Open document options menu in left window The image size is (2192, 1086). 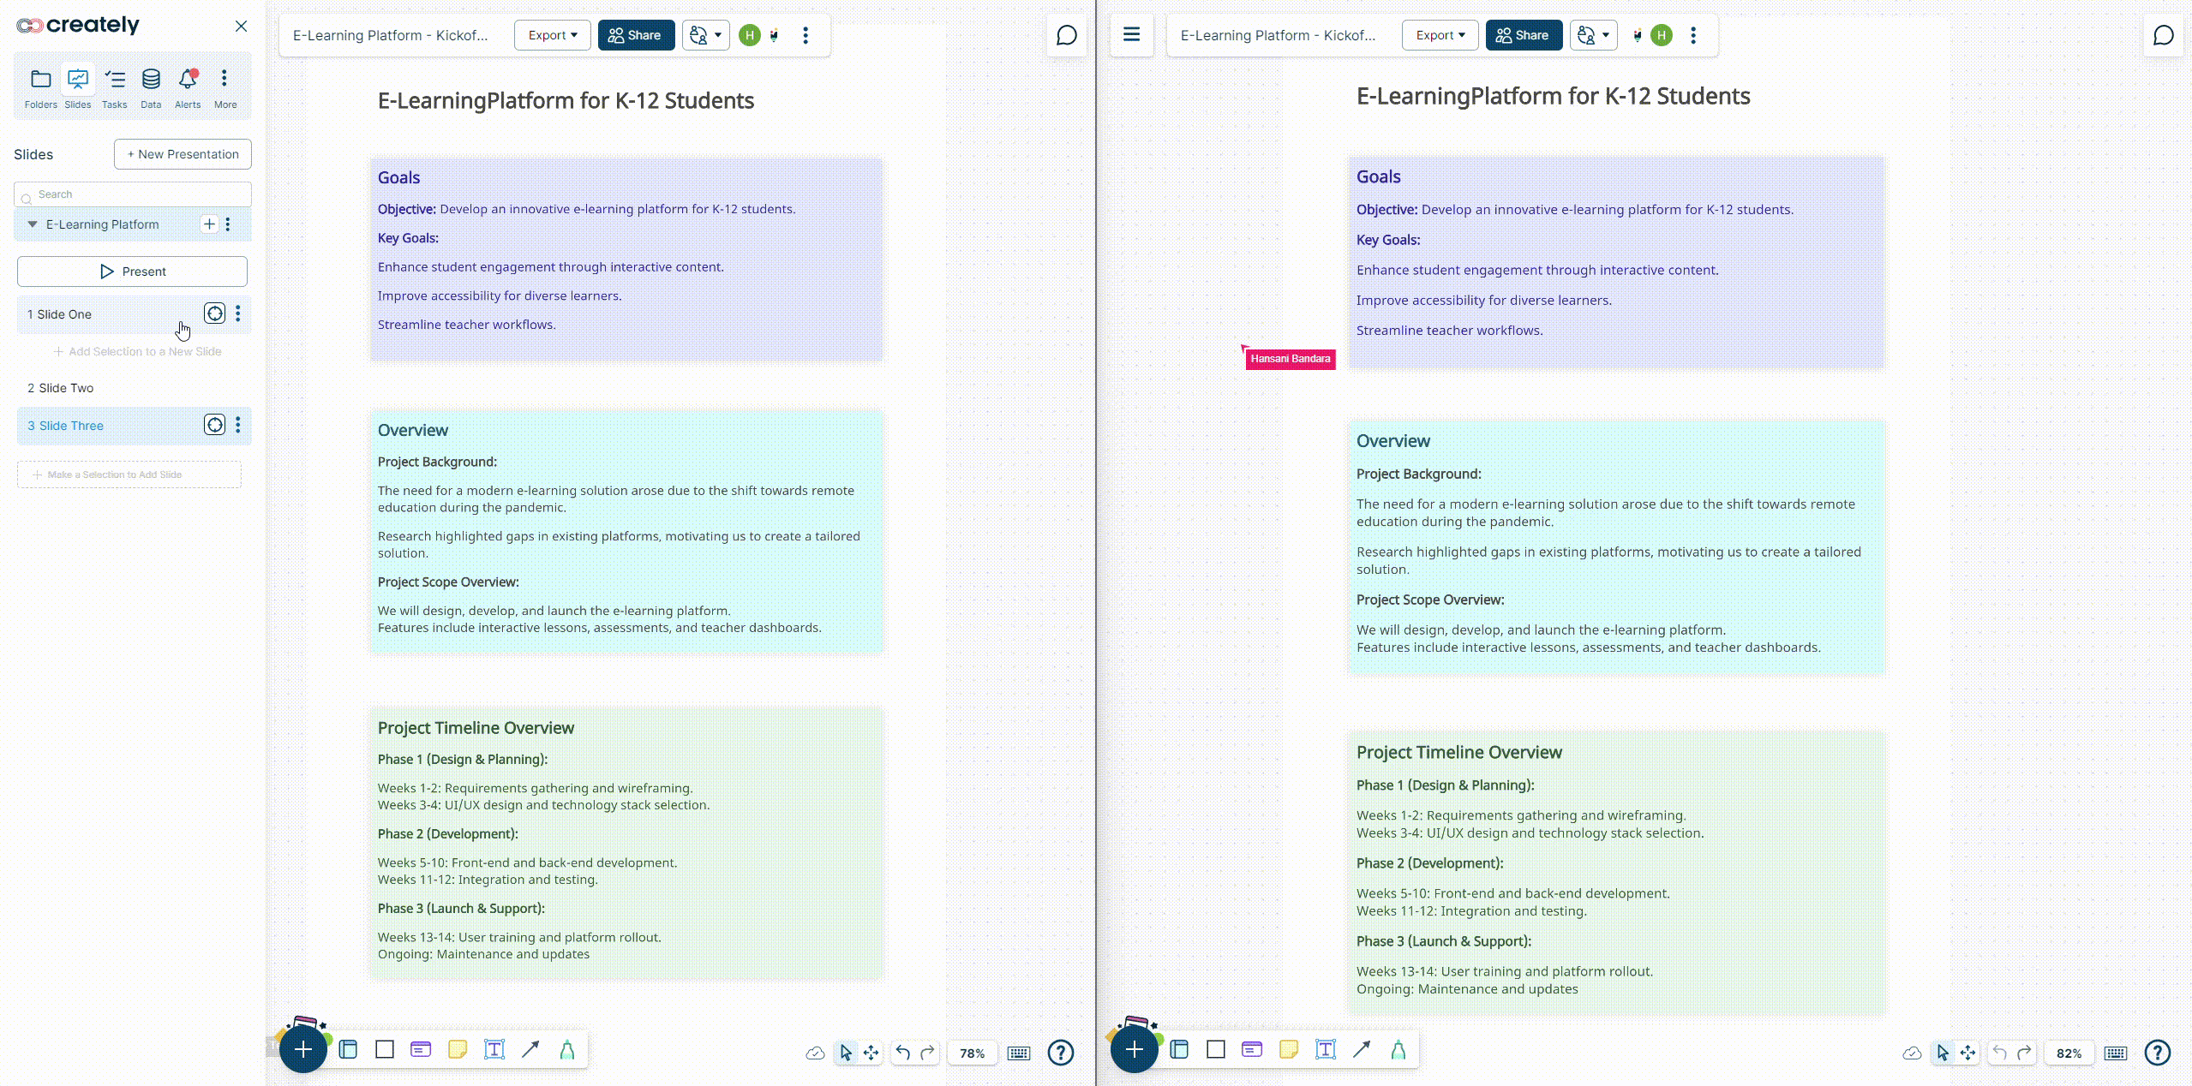tap(806, 35)
